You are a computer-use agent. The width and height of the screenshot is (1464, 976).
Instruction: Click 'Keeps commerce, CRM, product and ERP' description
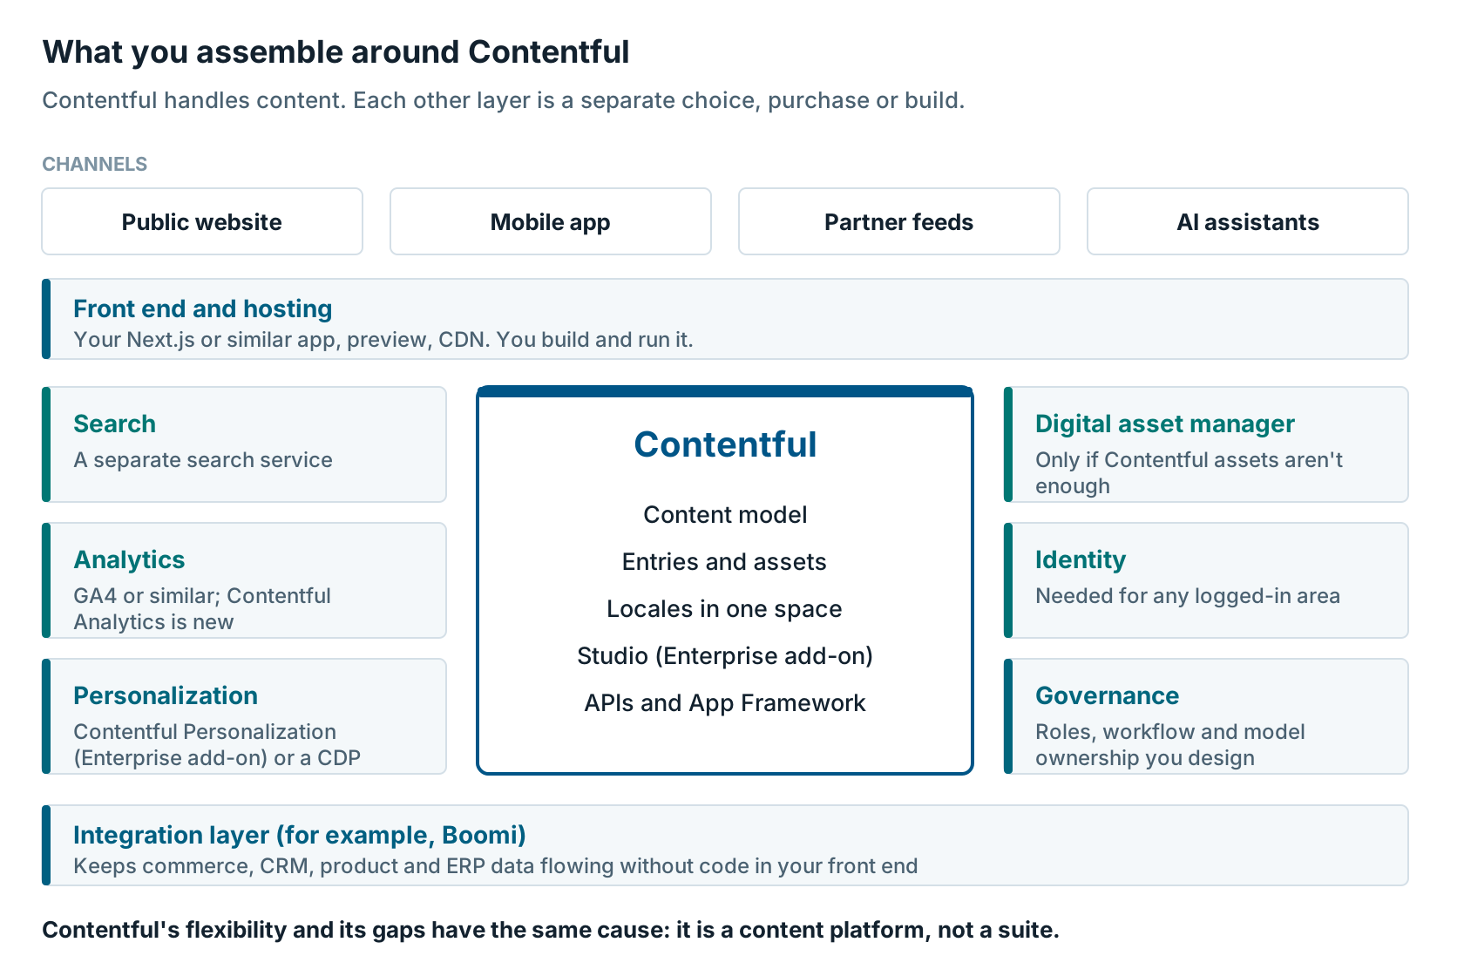(496, 866)
